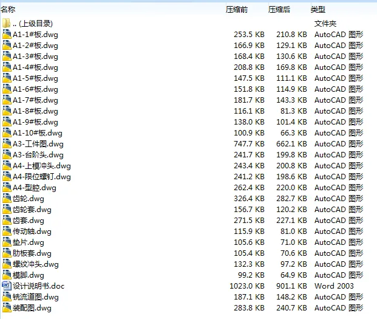This screenshot has width=377, height=319.
Task: Click the 99.2 KB size value
Action: [x=251, y=275]
